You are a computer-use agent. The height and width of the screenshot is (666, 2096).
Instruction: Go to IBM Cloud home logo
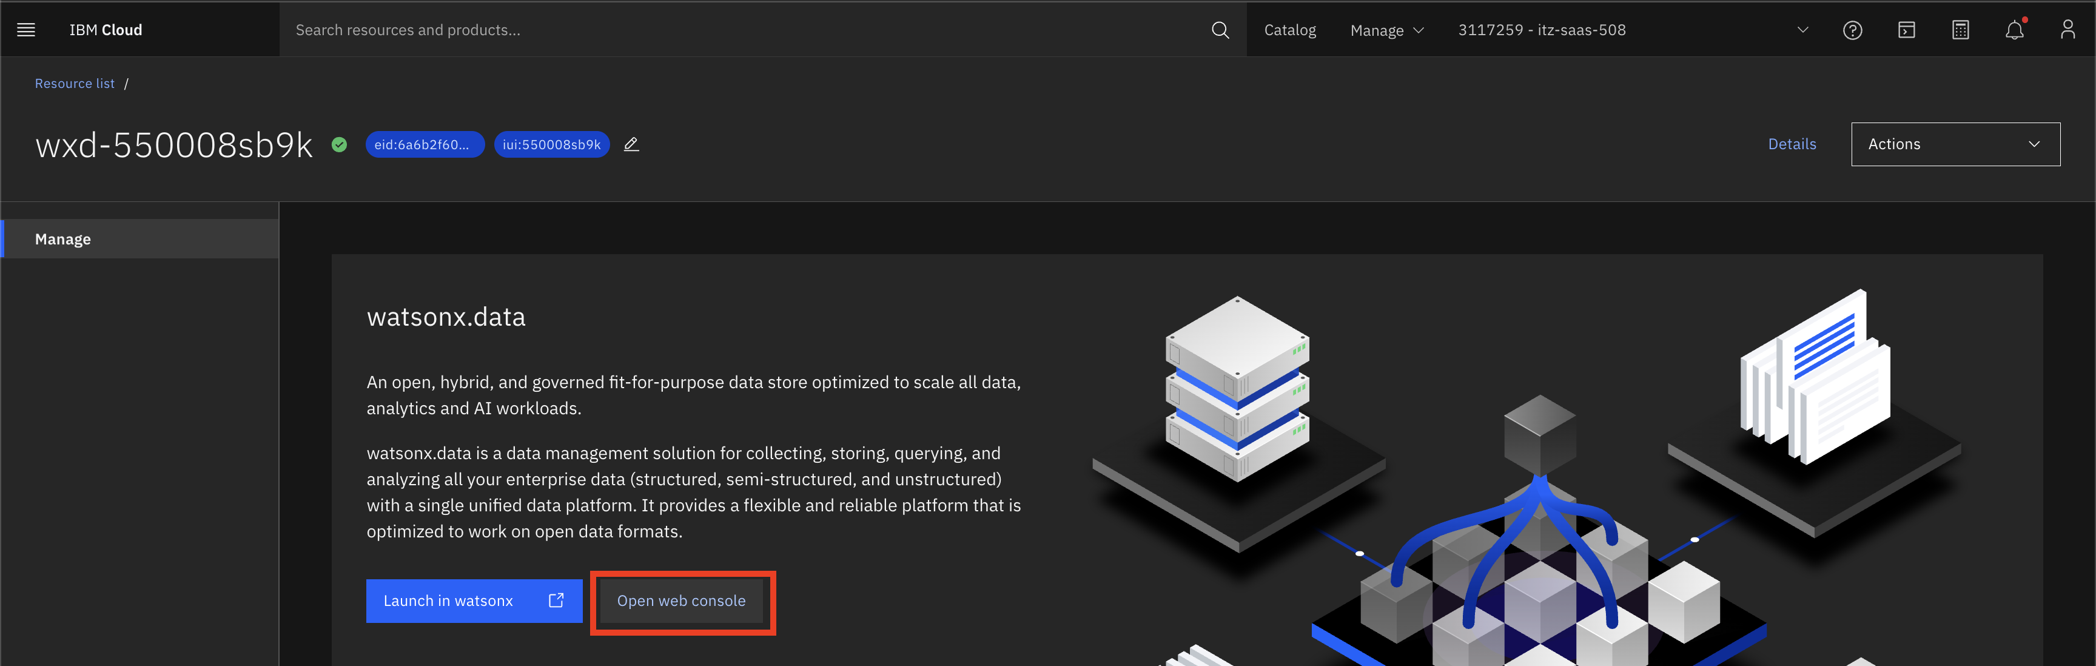click(106, 30)
